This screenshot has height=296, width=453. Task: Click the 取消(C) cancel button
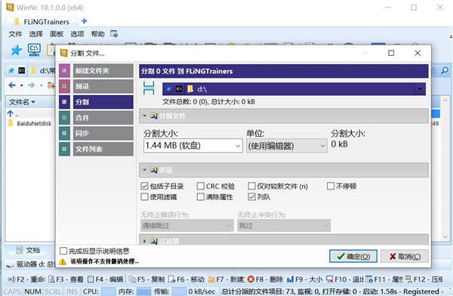pyautogui.click(x=405, y=257)
